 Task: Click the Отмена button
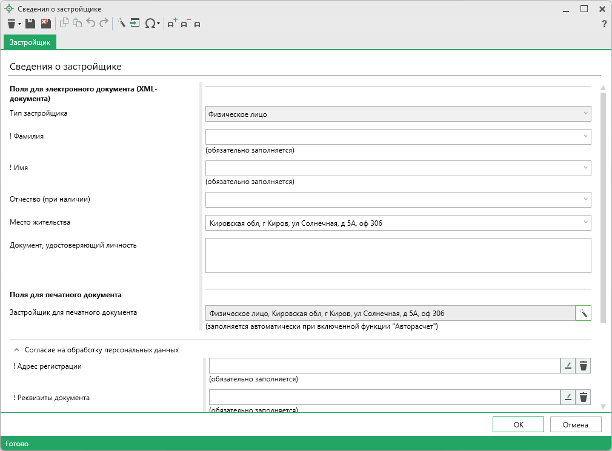tap(575, 425)
